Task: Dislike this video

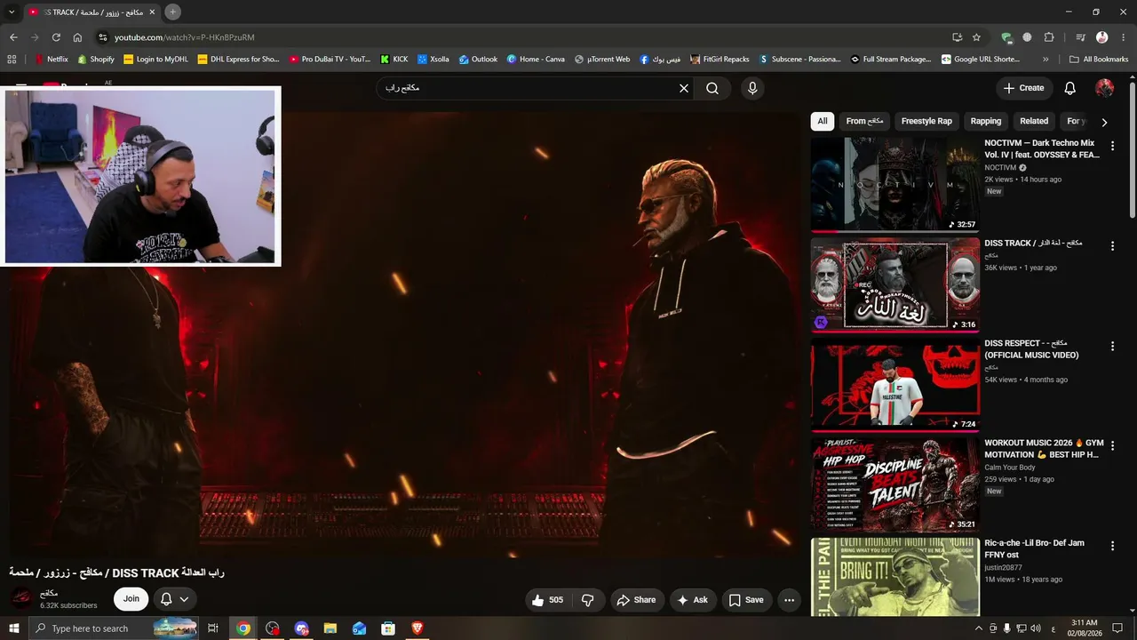Action: tap(588, 600)
